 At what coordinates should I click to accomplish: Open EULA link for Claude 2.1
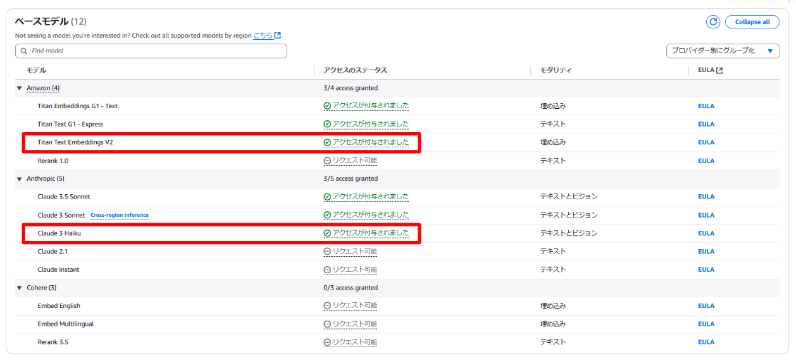[x=706, y=252]
